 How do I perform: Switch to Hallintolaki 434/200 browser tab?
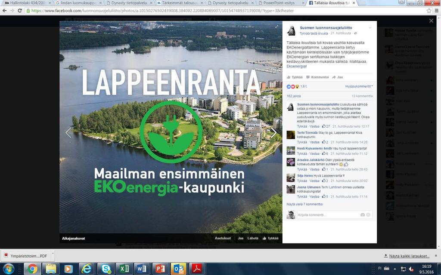[28, 3]
